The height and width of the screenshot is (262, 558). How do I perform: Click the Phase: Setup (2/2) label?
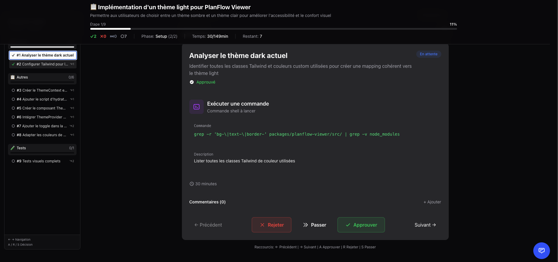tap(159, 36)
